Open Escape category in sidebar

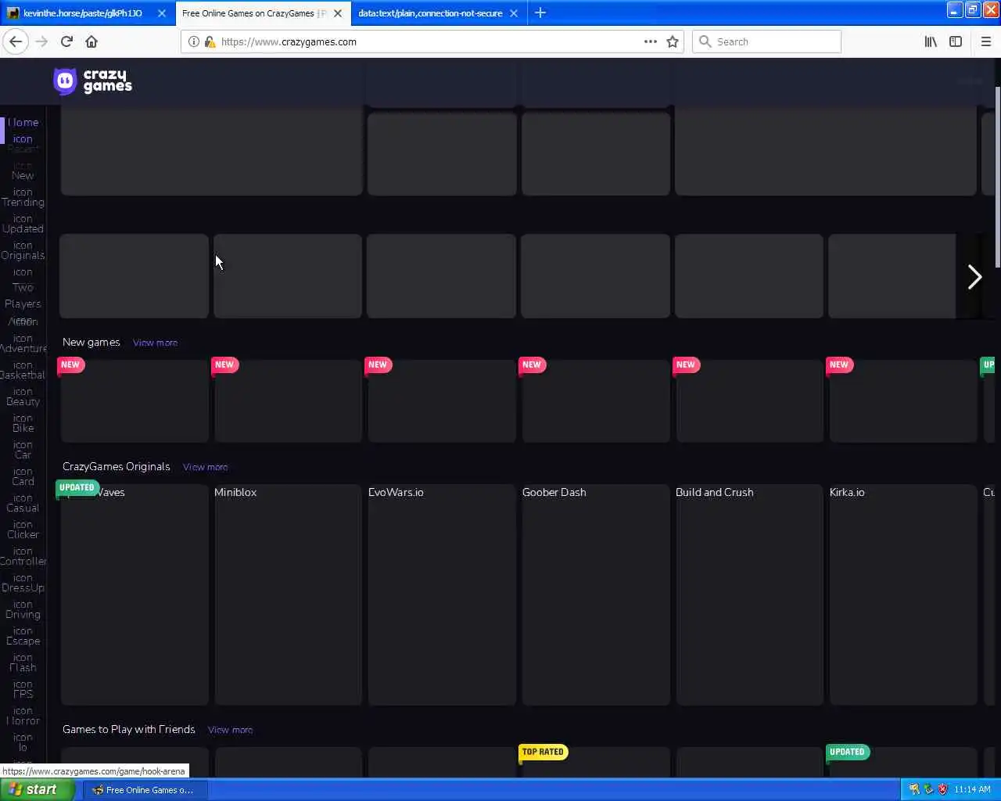coord(23,641)
